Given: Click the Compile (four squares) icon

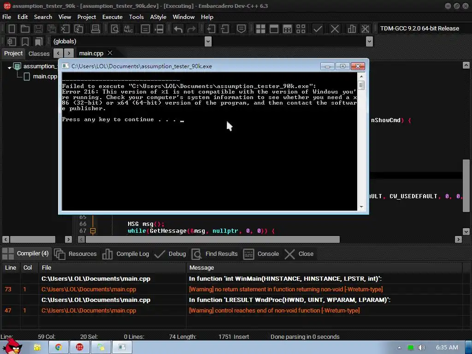Looking at the screenshot, I should 260,29.
